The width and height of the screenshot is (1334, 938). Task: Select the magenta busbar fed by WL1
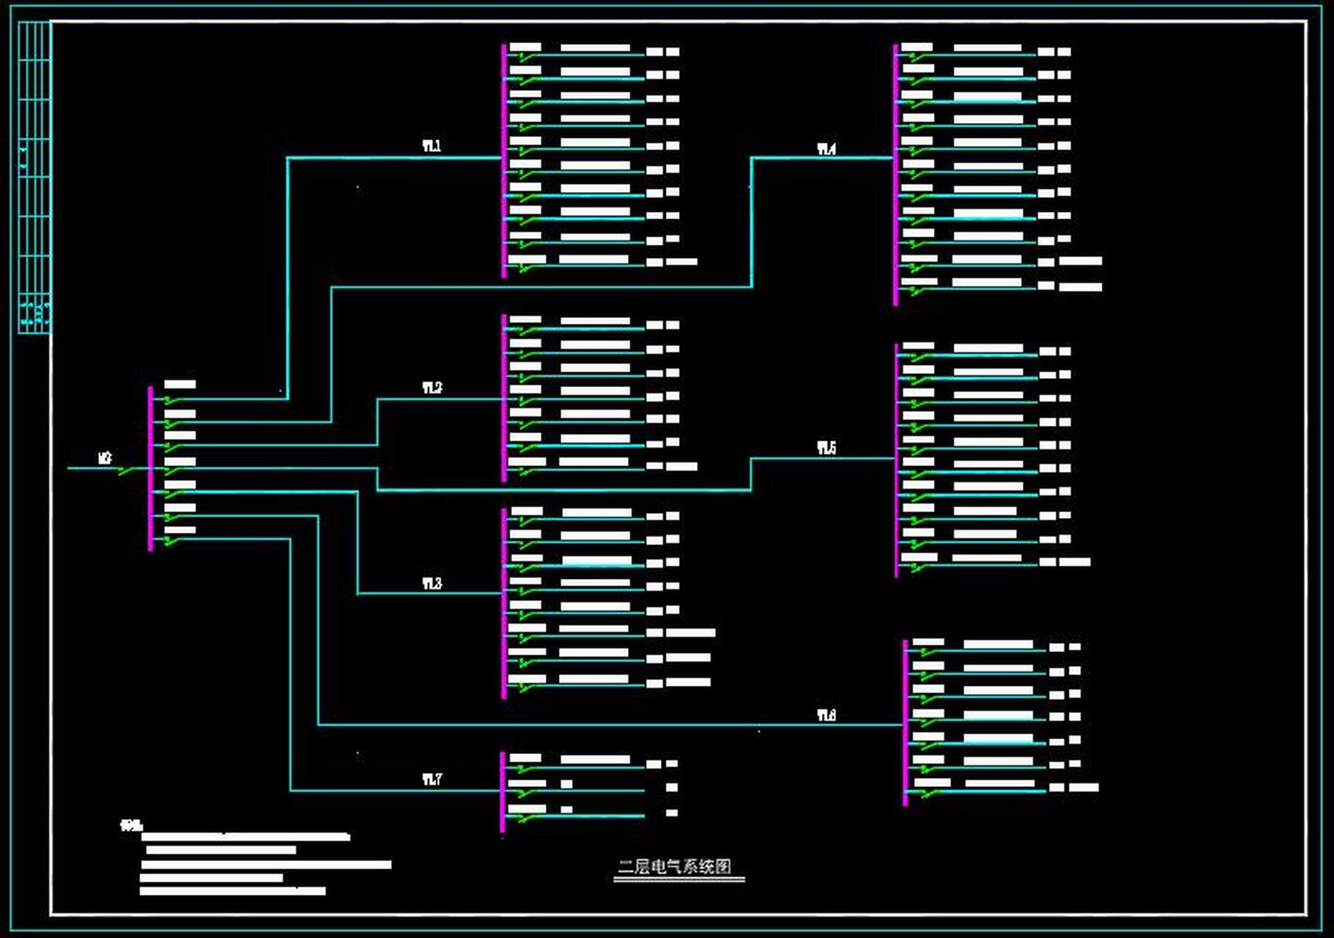point(504,160)
